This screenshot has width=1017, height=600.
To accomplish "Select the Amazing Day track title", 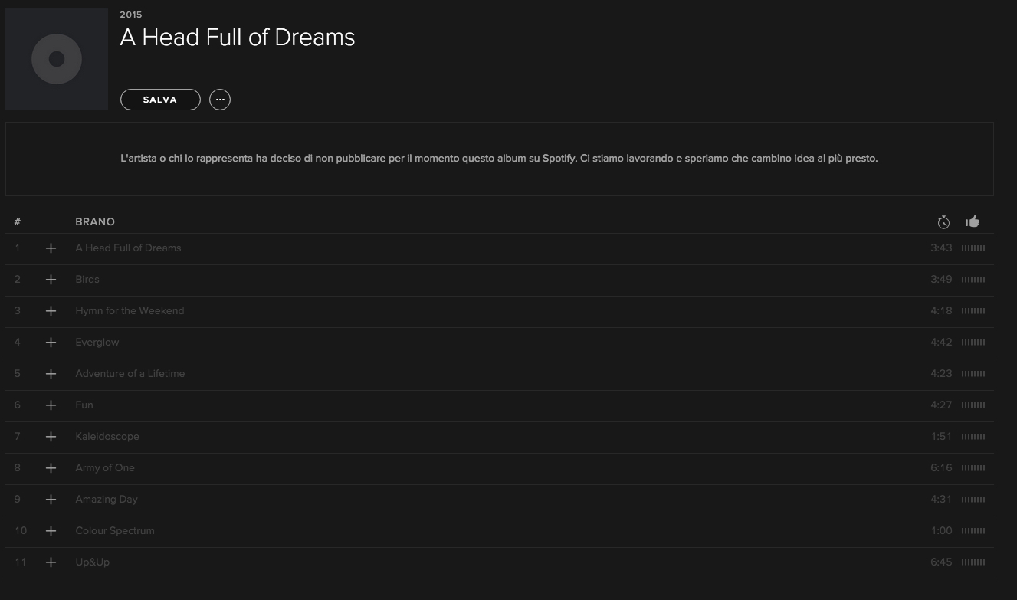I will pos(107,500).
